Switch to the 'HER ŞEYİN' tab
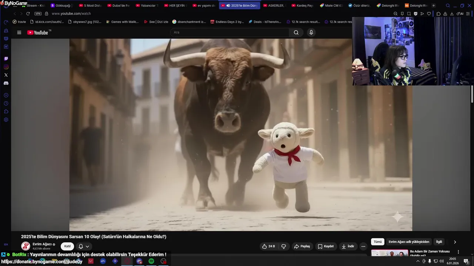The image size is (474, 266). [176, 6]
